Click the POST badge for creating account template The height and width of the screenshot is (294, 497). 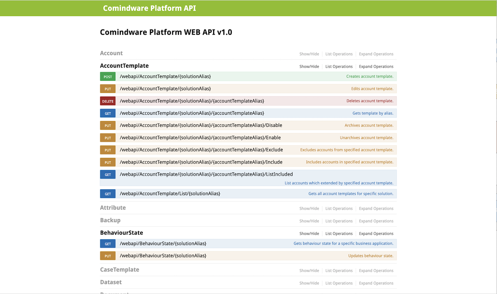108,77
